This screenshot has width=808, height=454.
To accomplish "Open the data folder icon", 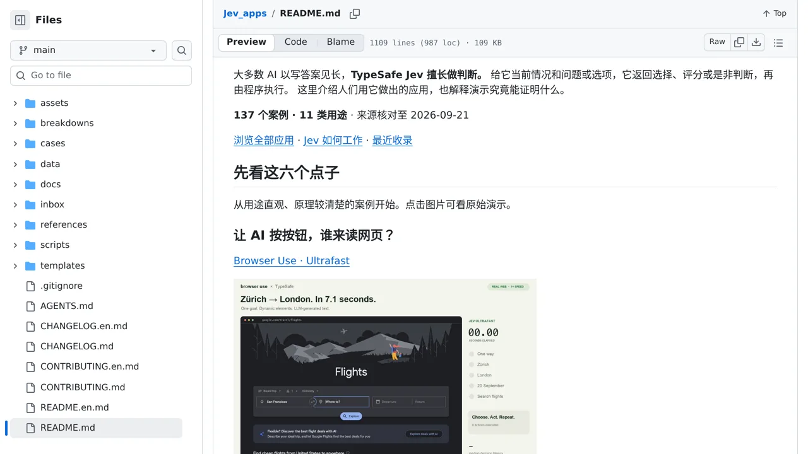I will click(x=30, y=164).
